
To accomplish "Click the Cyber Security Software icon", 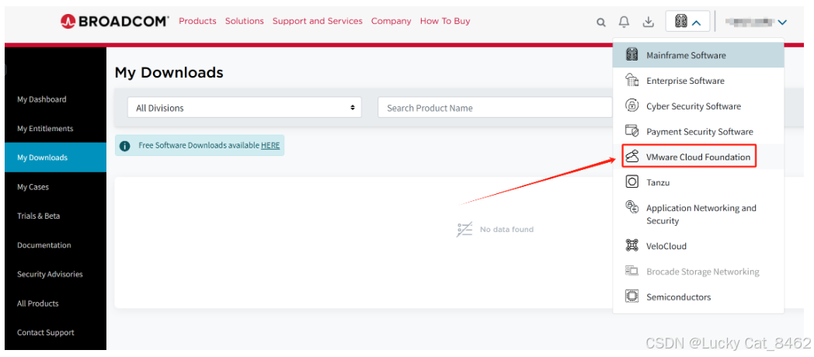I will click(x=631, y=106).
